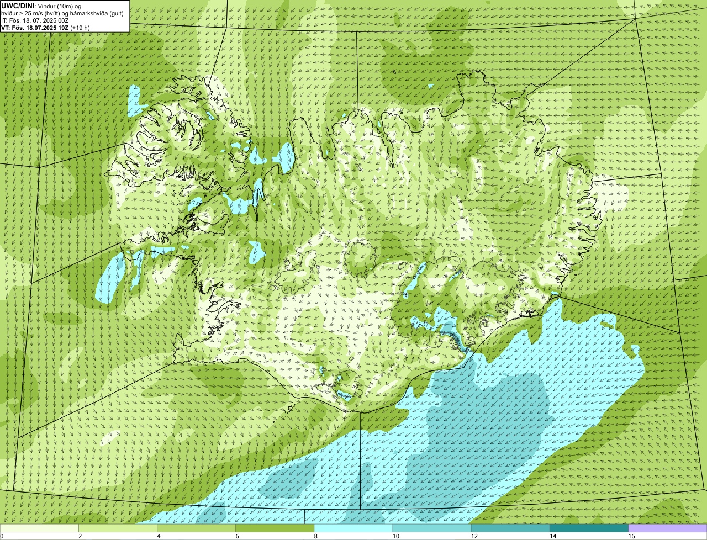The image size is (707, 540).
Task: Click the legend scale value 4
Action: pyautogui.click(x=159, y=536)
